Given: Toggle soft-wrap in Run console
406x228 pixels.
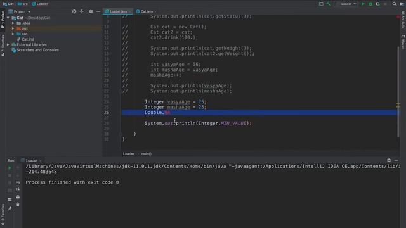Looking at the screenshot, I should [x=18, y=183].
